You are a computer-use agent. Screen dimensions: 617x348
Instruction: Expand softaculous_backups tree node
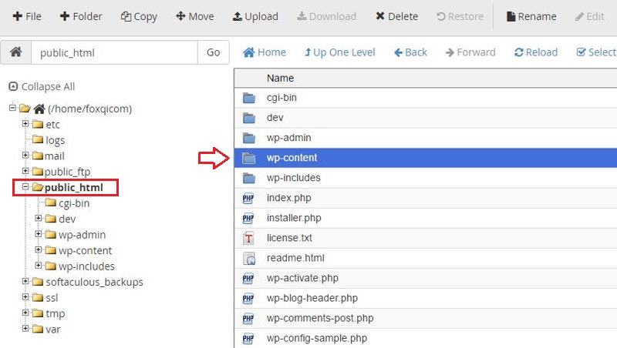pyautogui.click(x=25, y=281)
